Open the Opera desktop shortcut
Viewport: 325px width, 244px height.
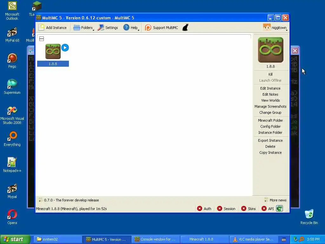[12, 217]
